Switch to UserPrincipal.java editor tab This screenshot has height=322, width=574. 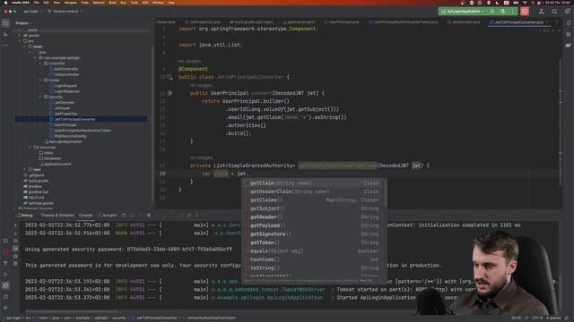pos(343,22)
